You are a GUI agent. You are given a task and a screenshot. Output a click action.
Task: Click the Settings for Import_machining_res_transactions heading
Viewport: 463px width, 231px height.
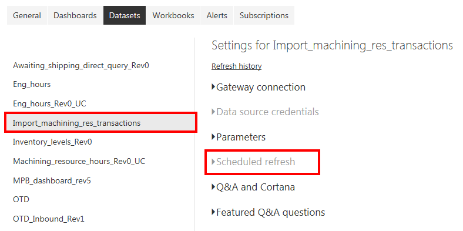point(332,45)
